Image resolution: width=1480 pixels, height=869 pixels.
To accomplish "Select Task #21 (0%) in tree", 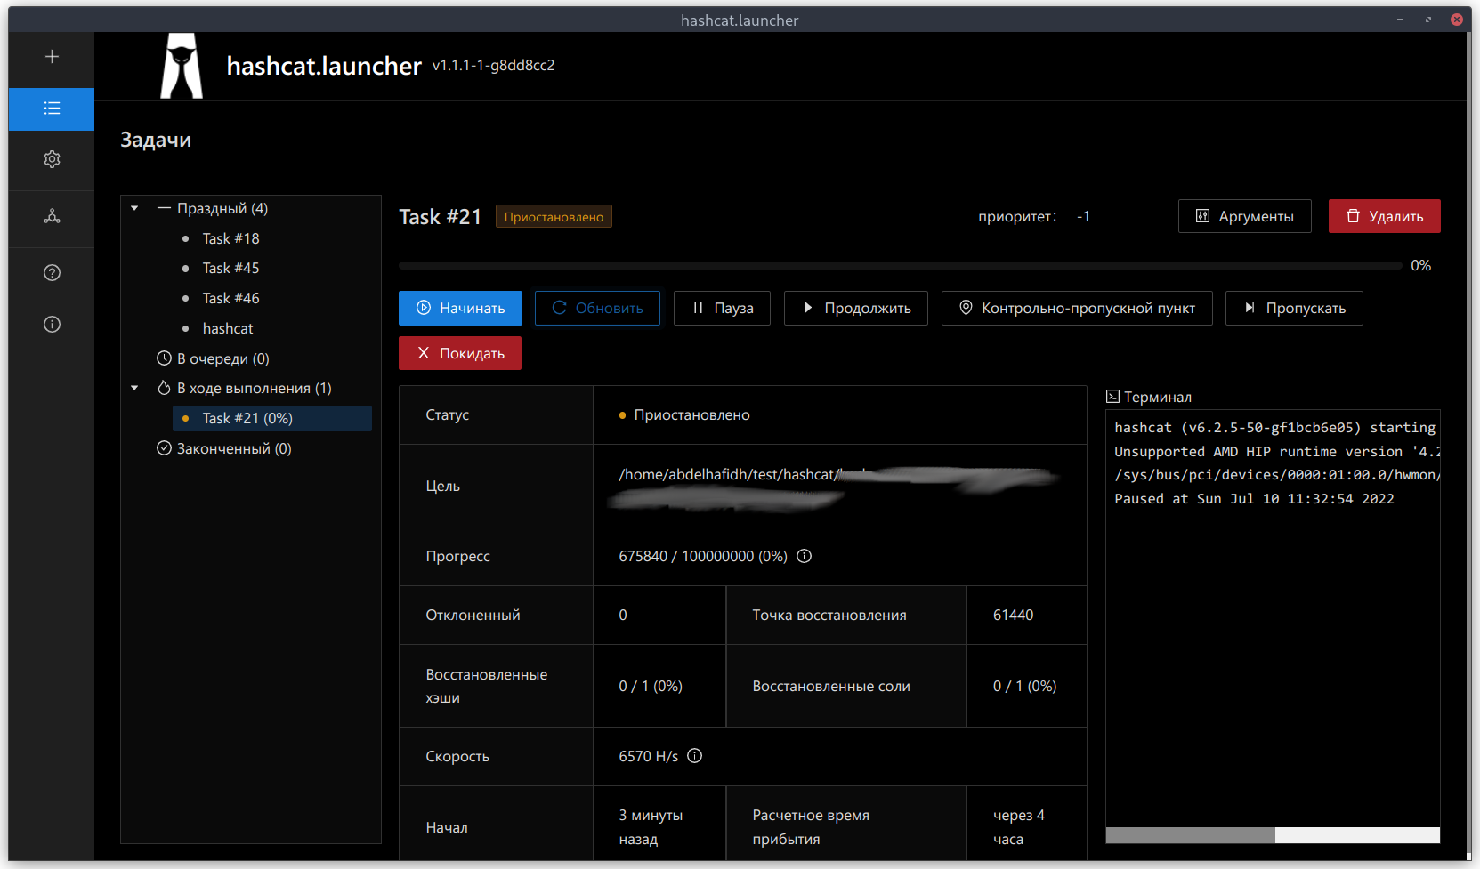I will [272, 418].
